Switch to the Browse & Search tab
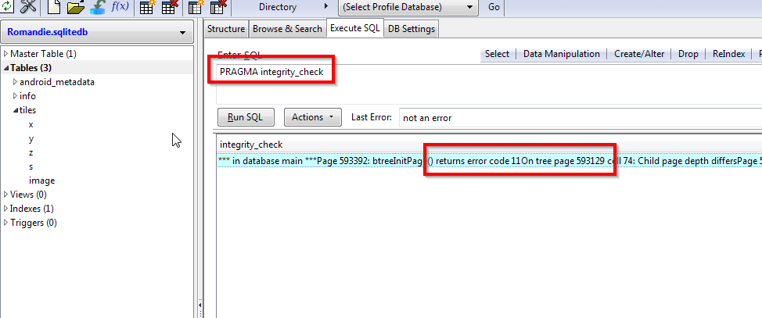 click(x=287, y=29)
